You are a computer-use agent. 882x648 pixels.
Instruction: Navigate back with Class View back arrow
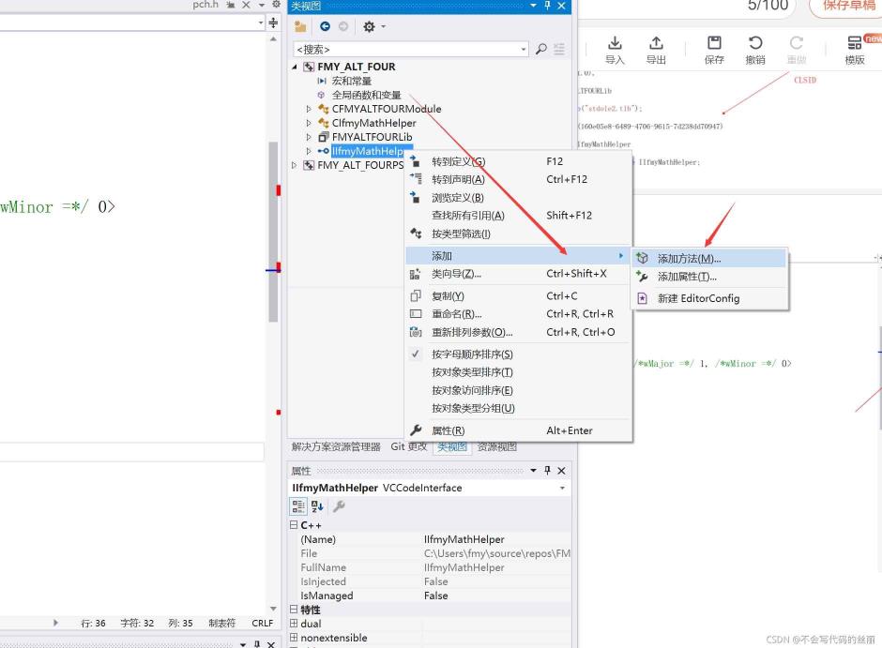click(325, 26)
